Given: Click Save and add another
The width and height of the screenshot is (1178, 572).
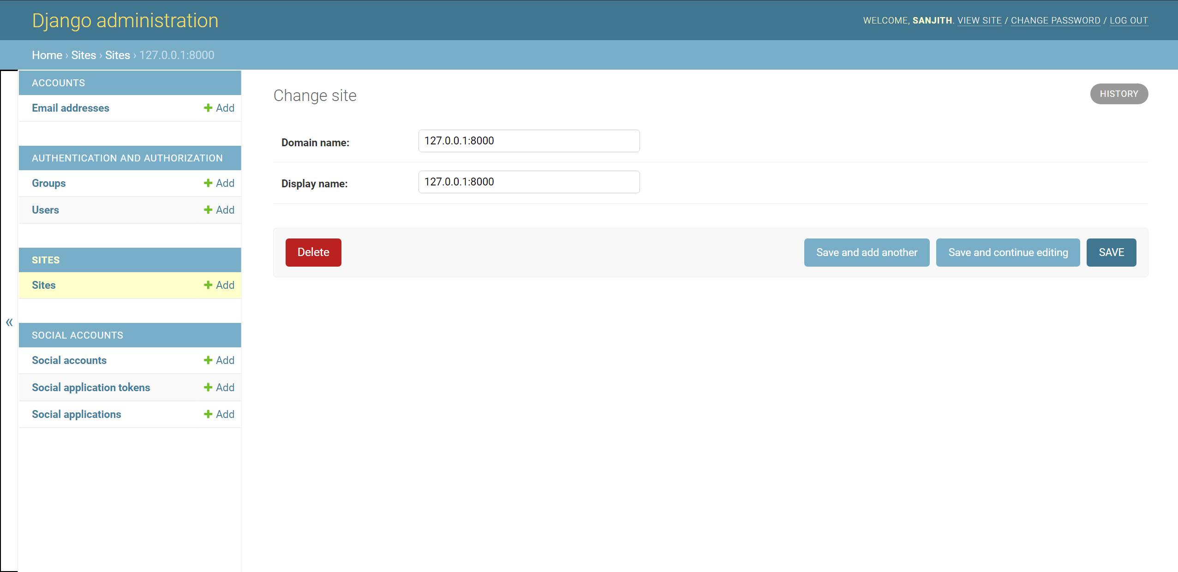Looking at the screenshot, I should click(866, 252).
